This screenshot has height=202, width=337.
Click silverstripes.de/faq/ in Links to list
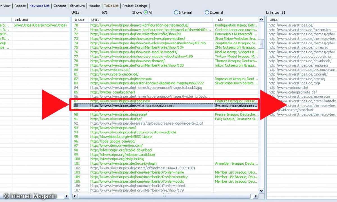coord(294,83)
